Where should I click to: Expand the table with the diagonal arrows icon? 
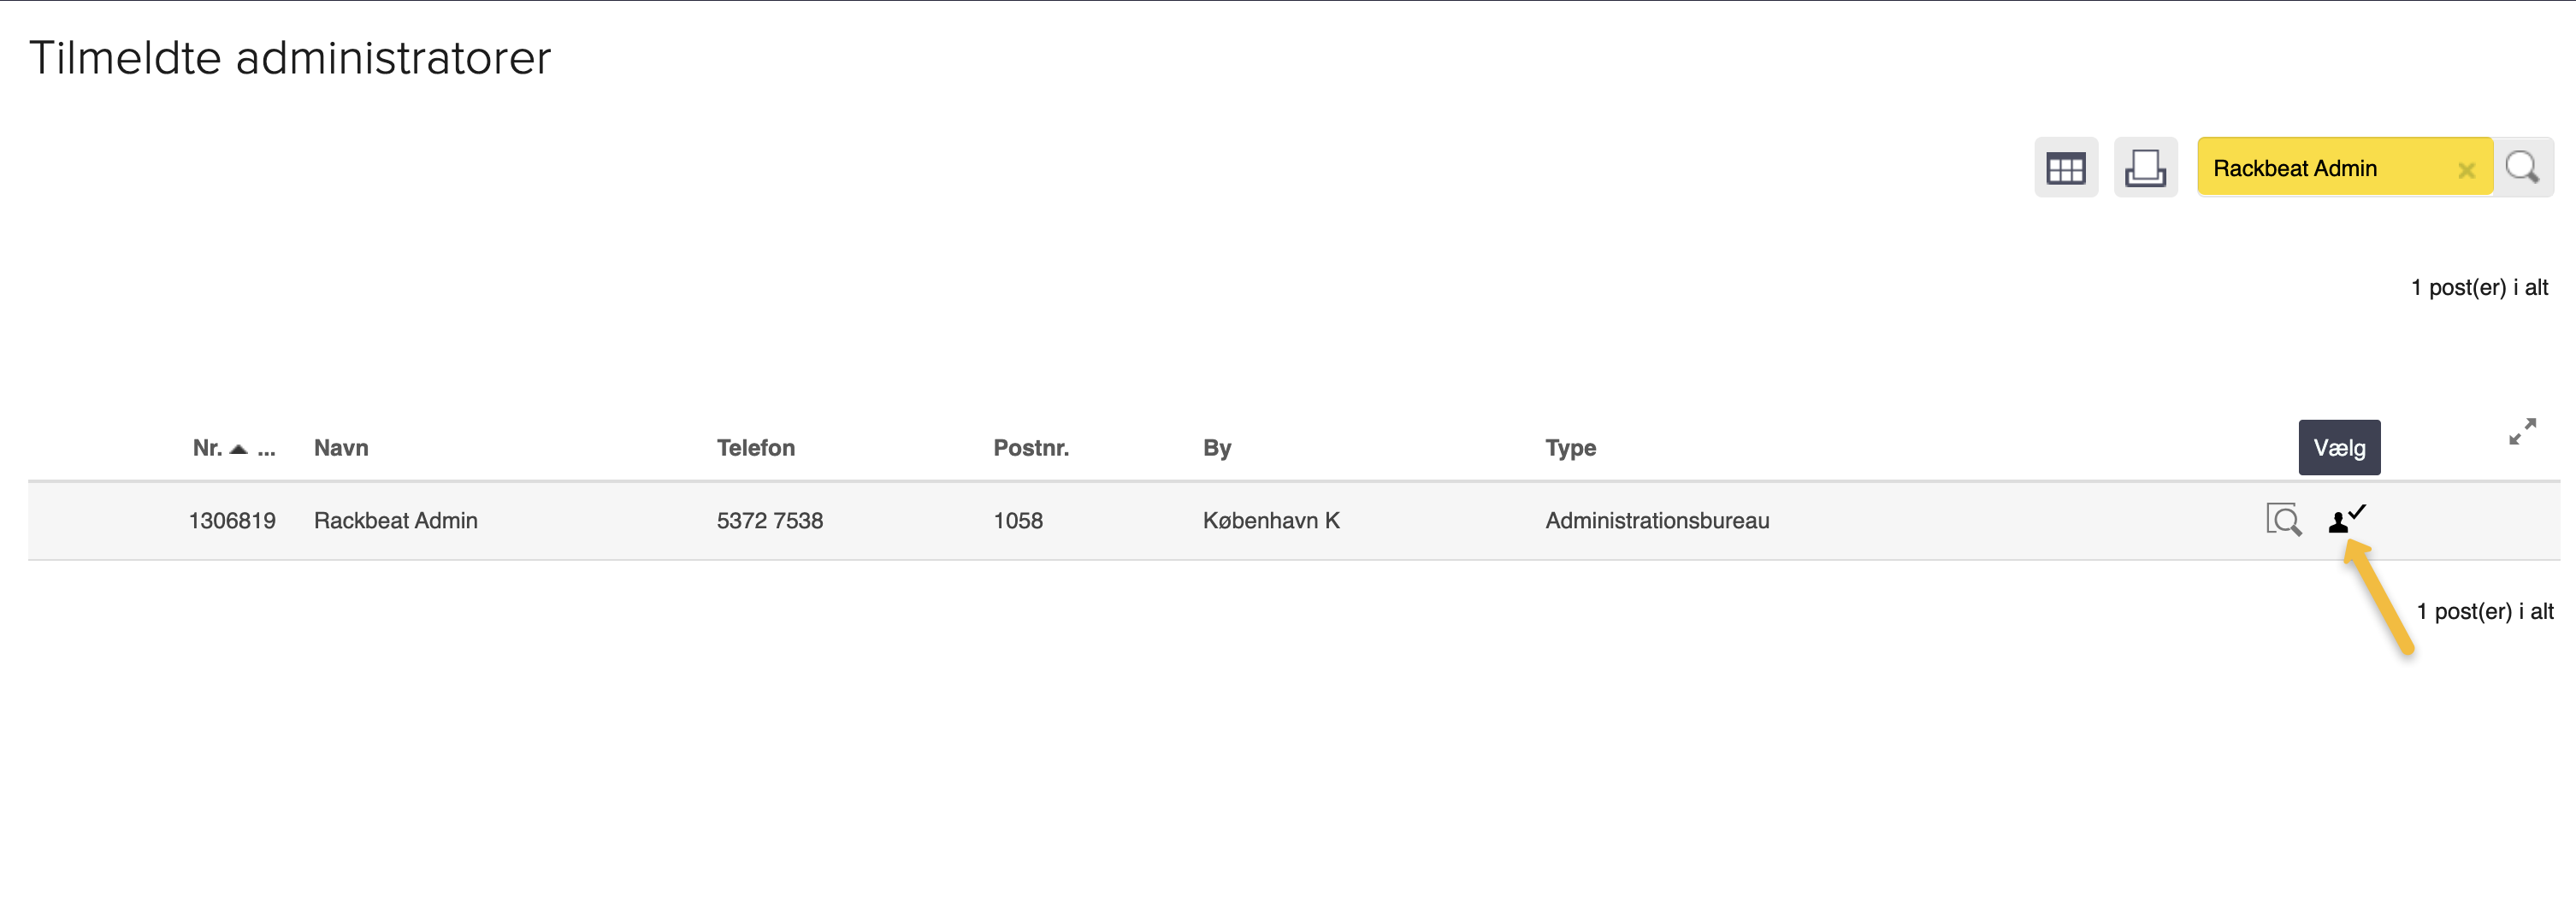coord(2522,431)
